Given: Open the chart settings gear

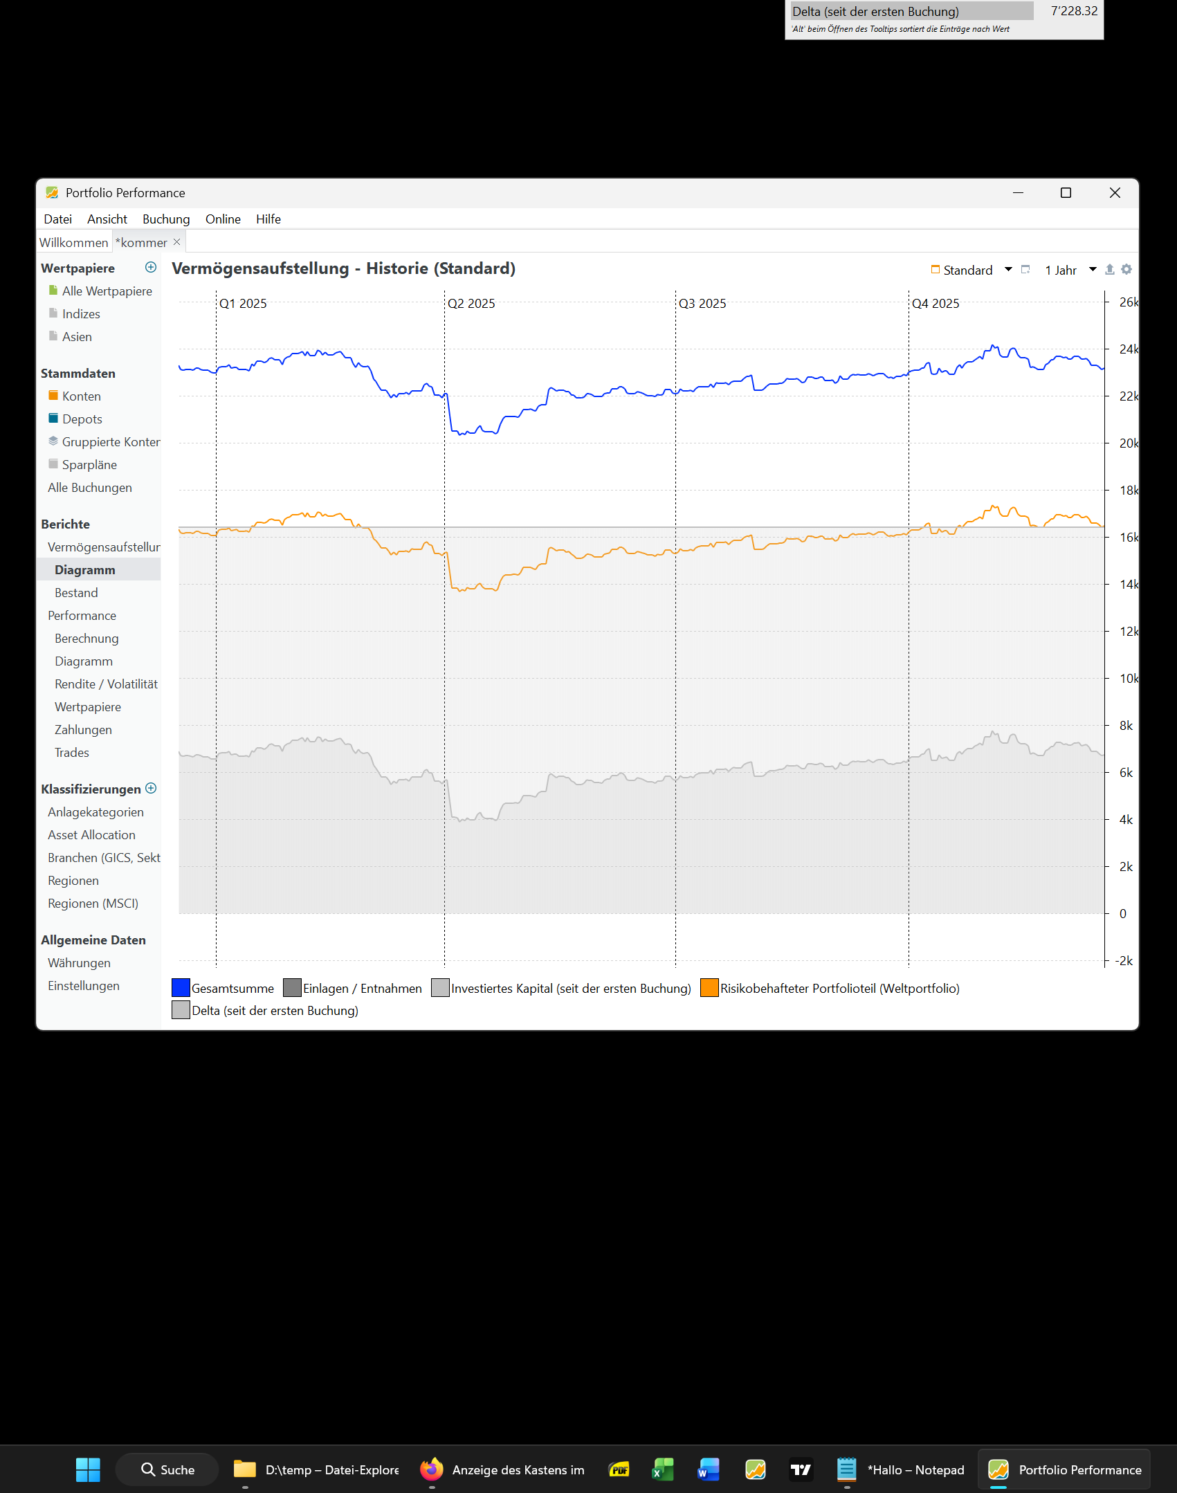Looking at the screenshot, I should click(1126, 270).
